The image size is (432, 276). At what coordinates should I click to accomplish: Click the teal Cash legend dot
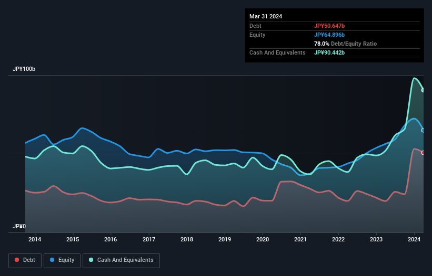tap(91, 260)
